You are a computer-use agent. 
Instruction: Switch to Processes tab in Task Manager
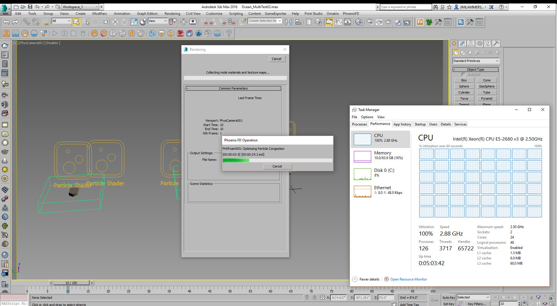tap(359, 124)
